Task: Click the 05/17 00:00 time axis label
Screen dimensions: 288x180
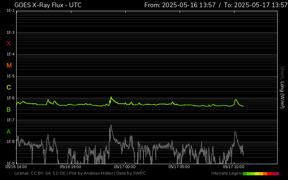Action: click(x=125, y=167)
